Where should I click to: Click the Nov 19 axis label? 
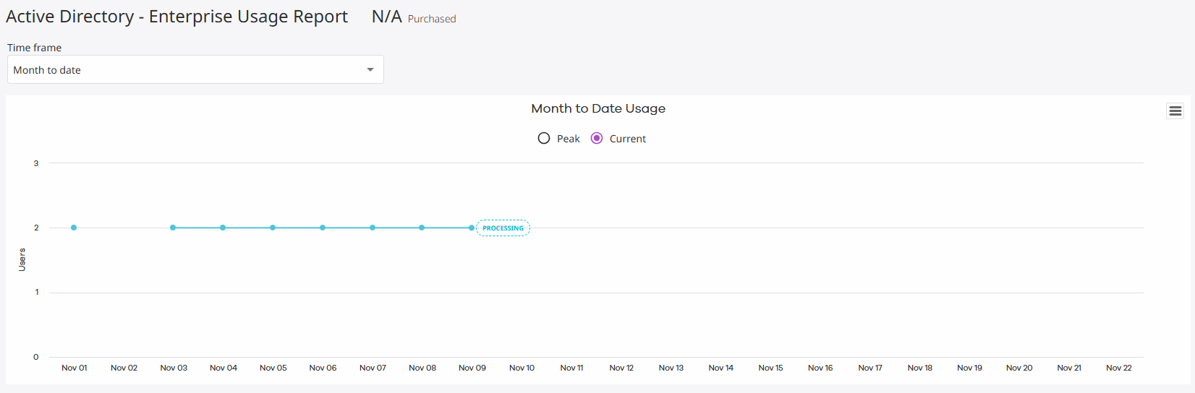pyautogui.click(x=969, y=368)
